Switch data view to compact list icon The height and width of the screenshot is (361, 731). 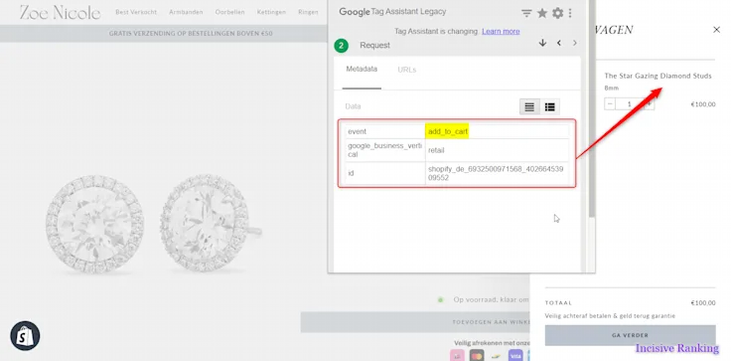[x=529, y=107]
